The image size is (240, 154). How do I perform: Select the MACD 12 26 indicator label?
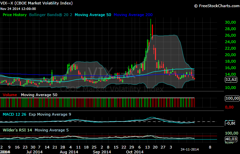click(14, 114)
